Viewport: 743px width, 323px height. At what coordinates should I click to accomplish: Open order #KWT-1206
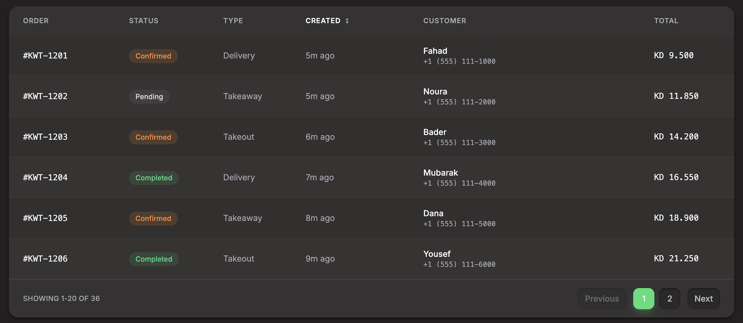[45, 259]
